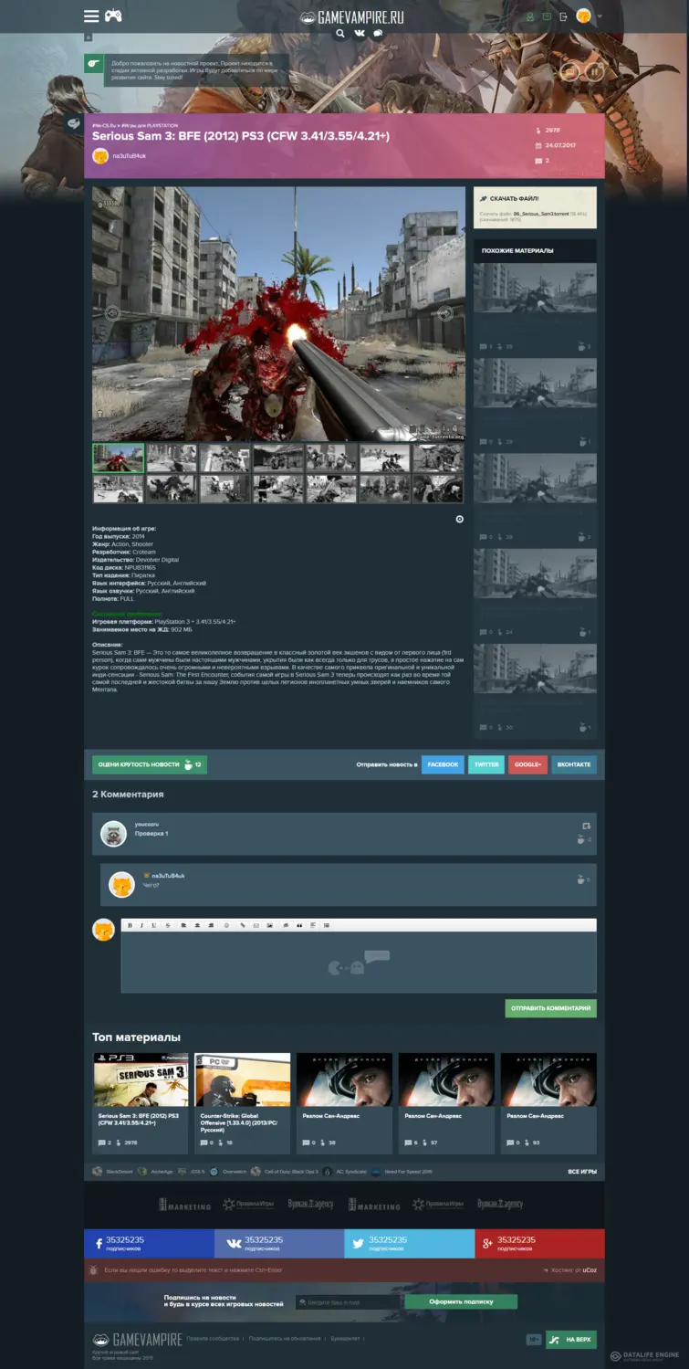Click 'ОТПРАВИТЬ КОММЕНТАРИЙ' button
This screenshot has height=1369, width=689.
pyautogui.click(x=551, y=1008)
